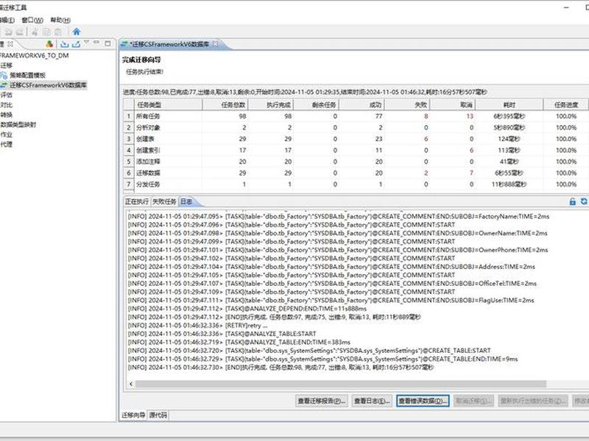Click the refresh icon in log panel

(x=584, y=201)
